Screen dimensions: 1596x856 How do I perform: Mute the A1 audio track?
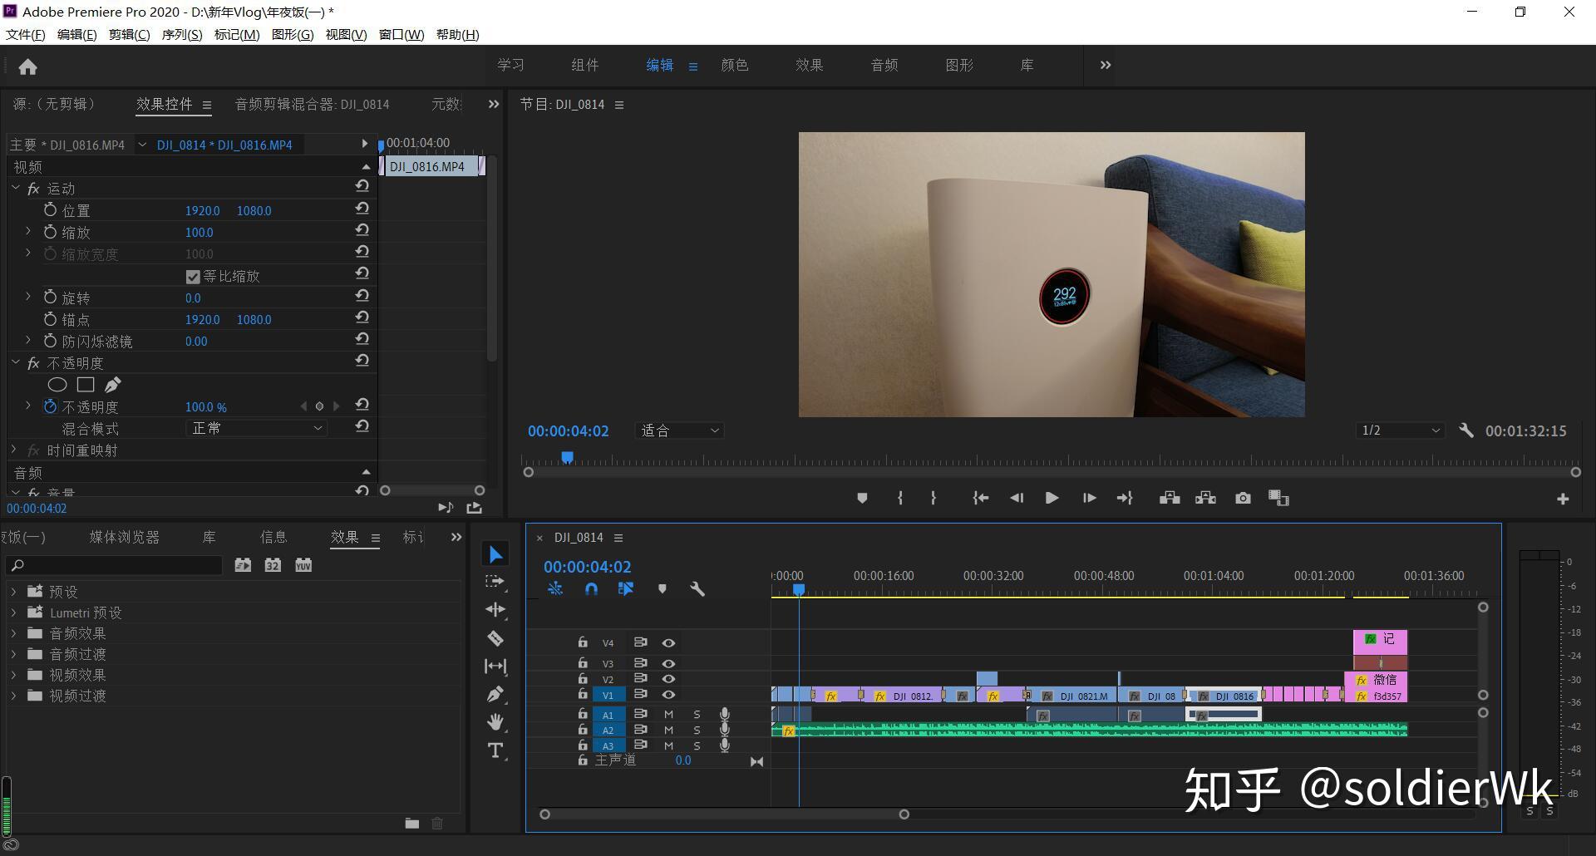tap(668, 714)
